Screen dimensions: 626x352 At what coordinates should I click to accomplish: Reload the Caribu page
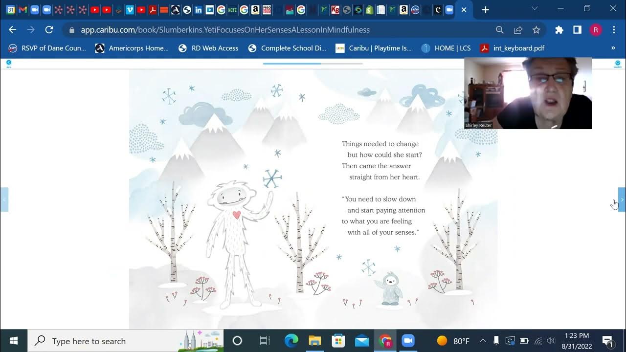pyautogui.click(x=49, y=30)
